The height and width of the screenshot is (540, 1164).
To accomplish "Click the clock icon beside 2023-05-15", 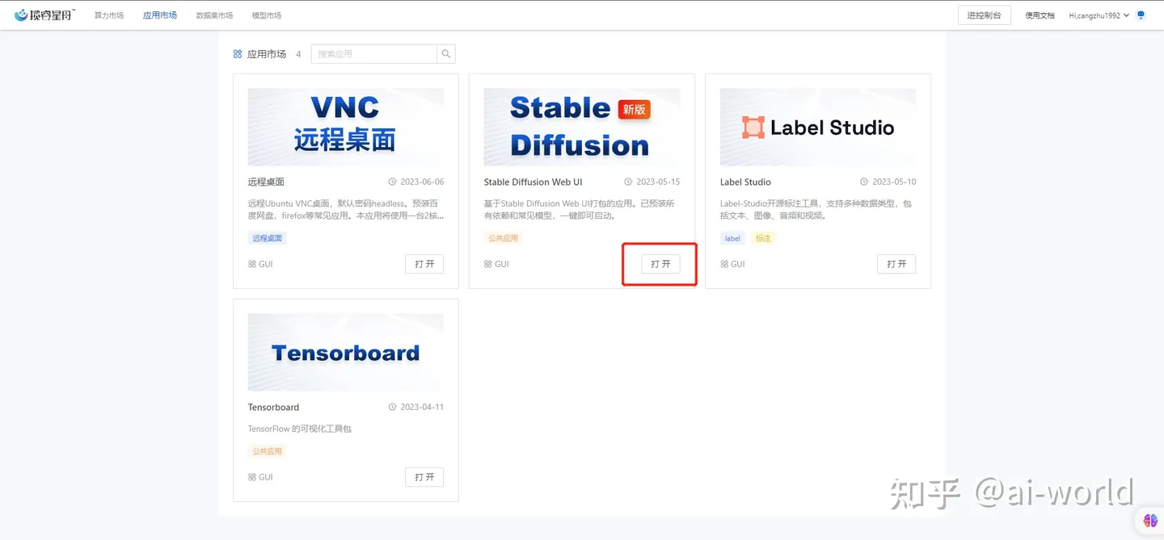I will pyautogui.click(x=629, y=182).
